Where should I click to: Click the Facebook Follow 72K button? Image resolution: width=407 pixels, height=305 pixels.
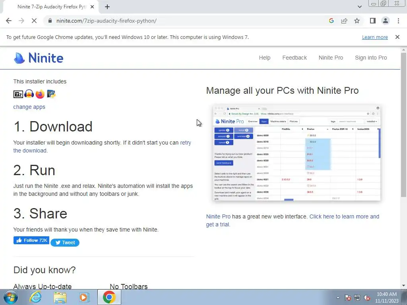(x=31, y=240)
